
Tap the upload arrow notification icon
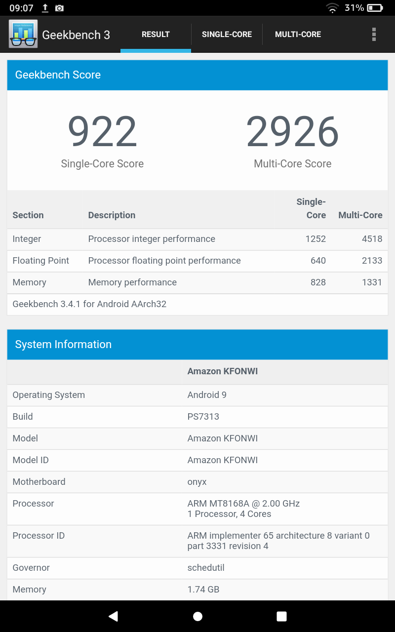(x=45, y=8)
